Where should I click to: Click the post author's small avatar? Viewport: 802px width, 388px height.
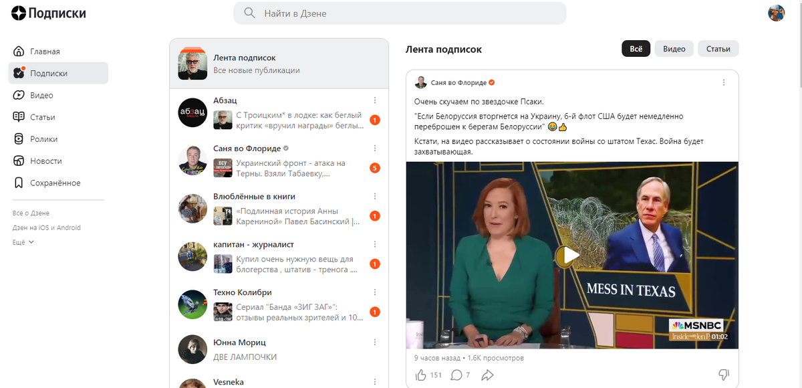tap(420, 82)
